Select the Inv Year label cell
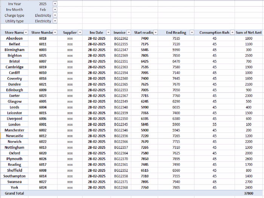The image size is (264, 198). pos(14,4)
